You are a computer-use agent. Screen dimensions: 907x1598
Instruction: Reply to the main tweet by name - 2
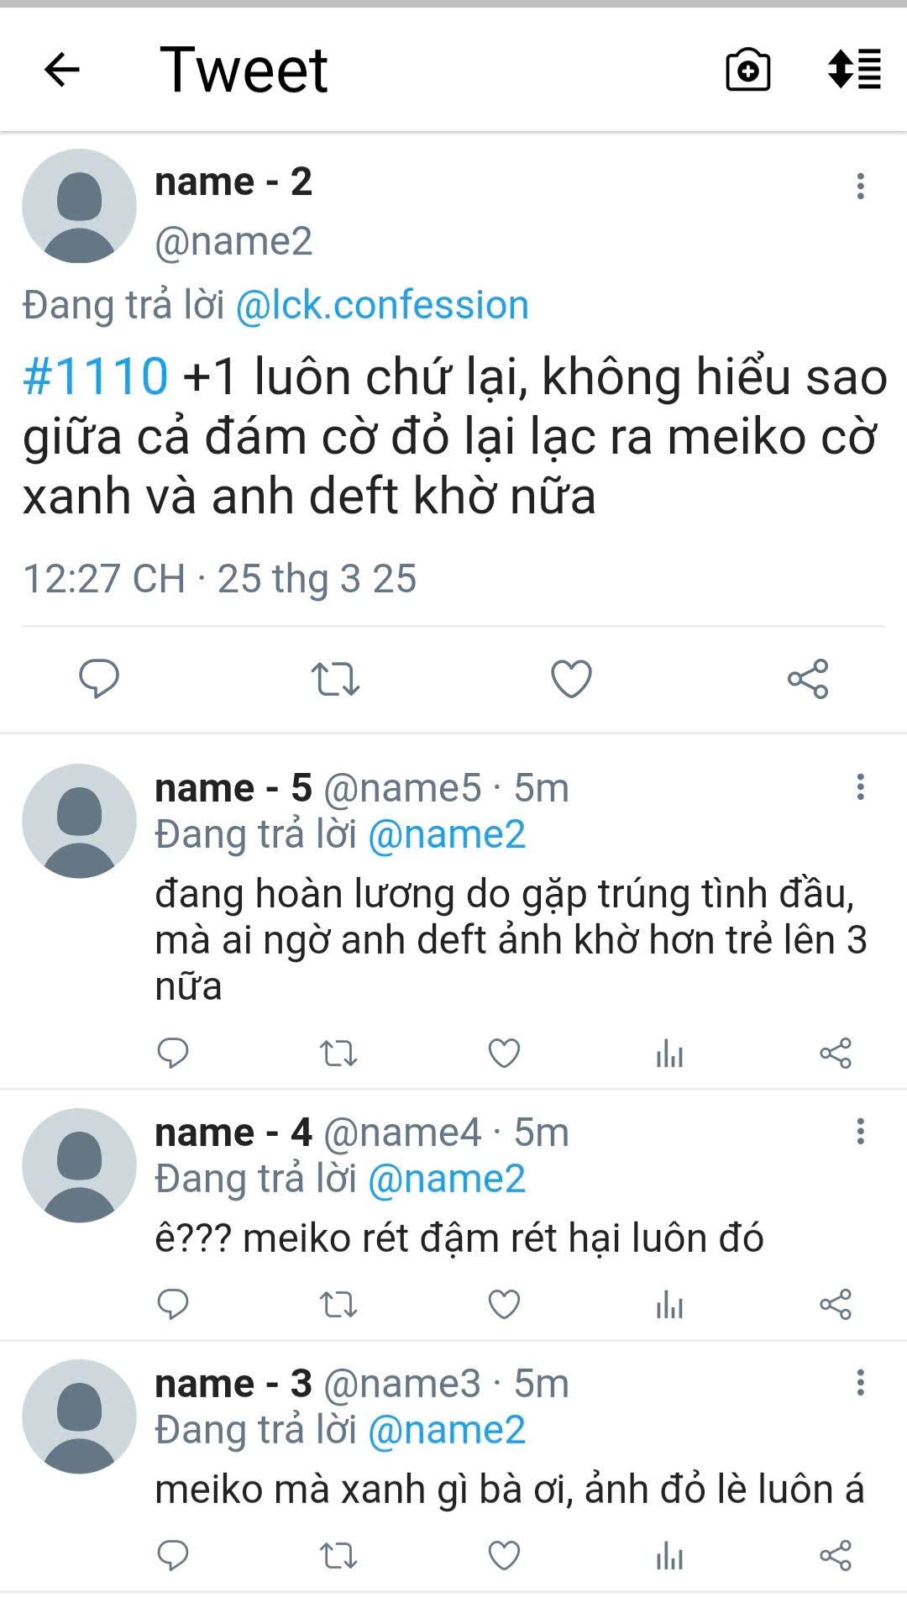(99, 679)
